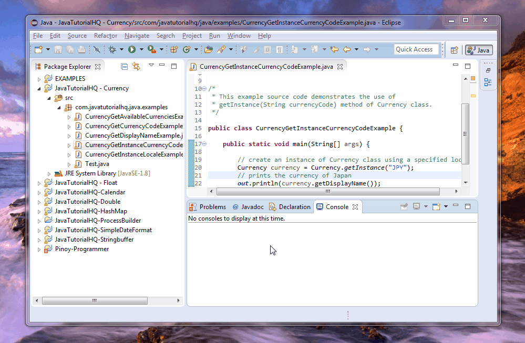Open the Search flashlight toolbar icon

[x=221, y=49]
